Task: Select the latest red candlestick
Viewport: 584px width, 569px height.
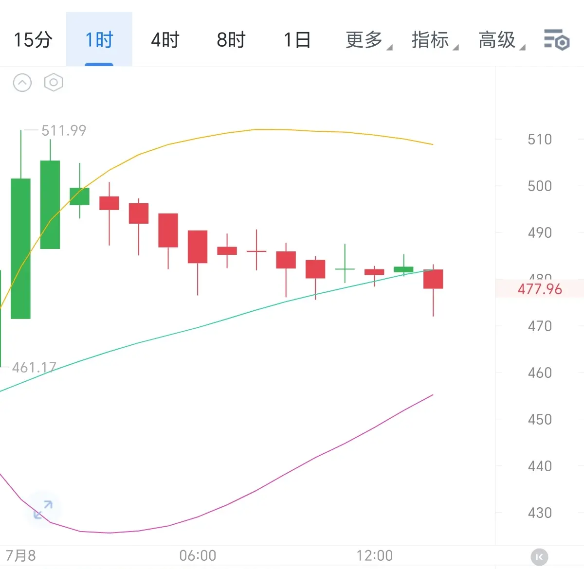Action: click(x=433, y=279)
